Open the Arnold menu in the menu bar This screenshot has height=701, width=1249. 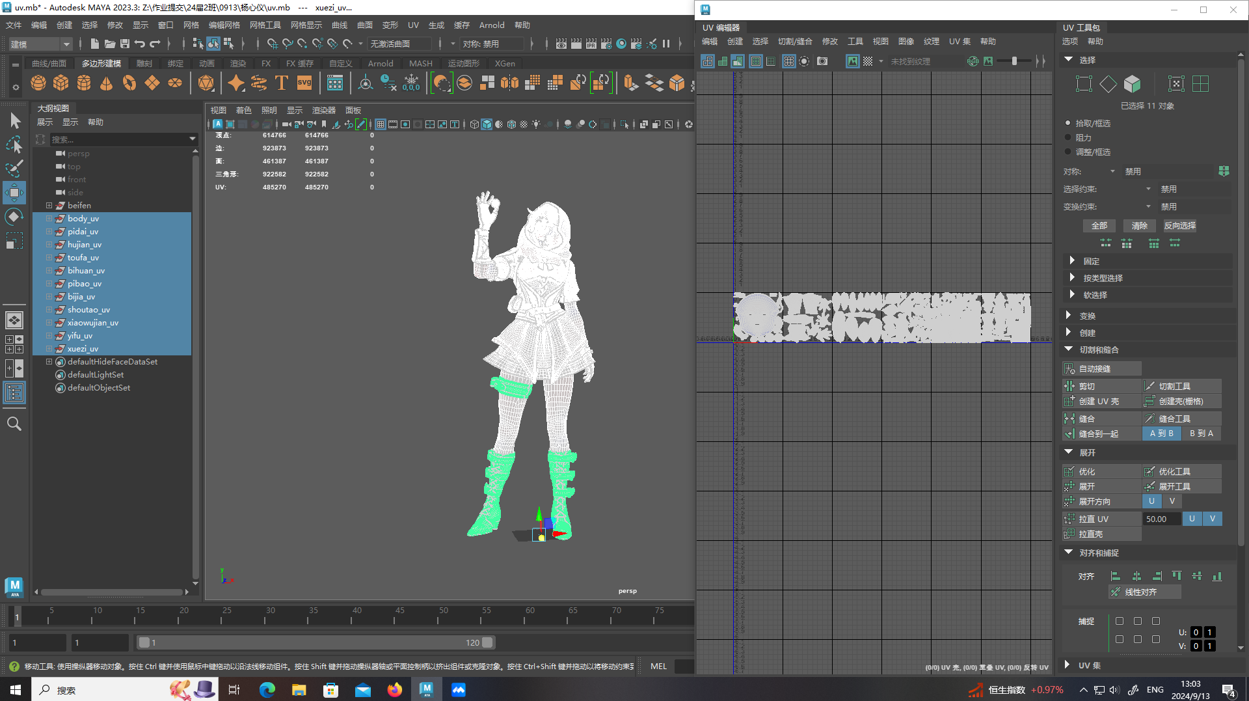(x=492, y=25)
